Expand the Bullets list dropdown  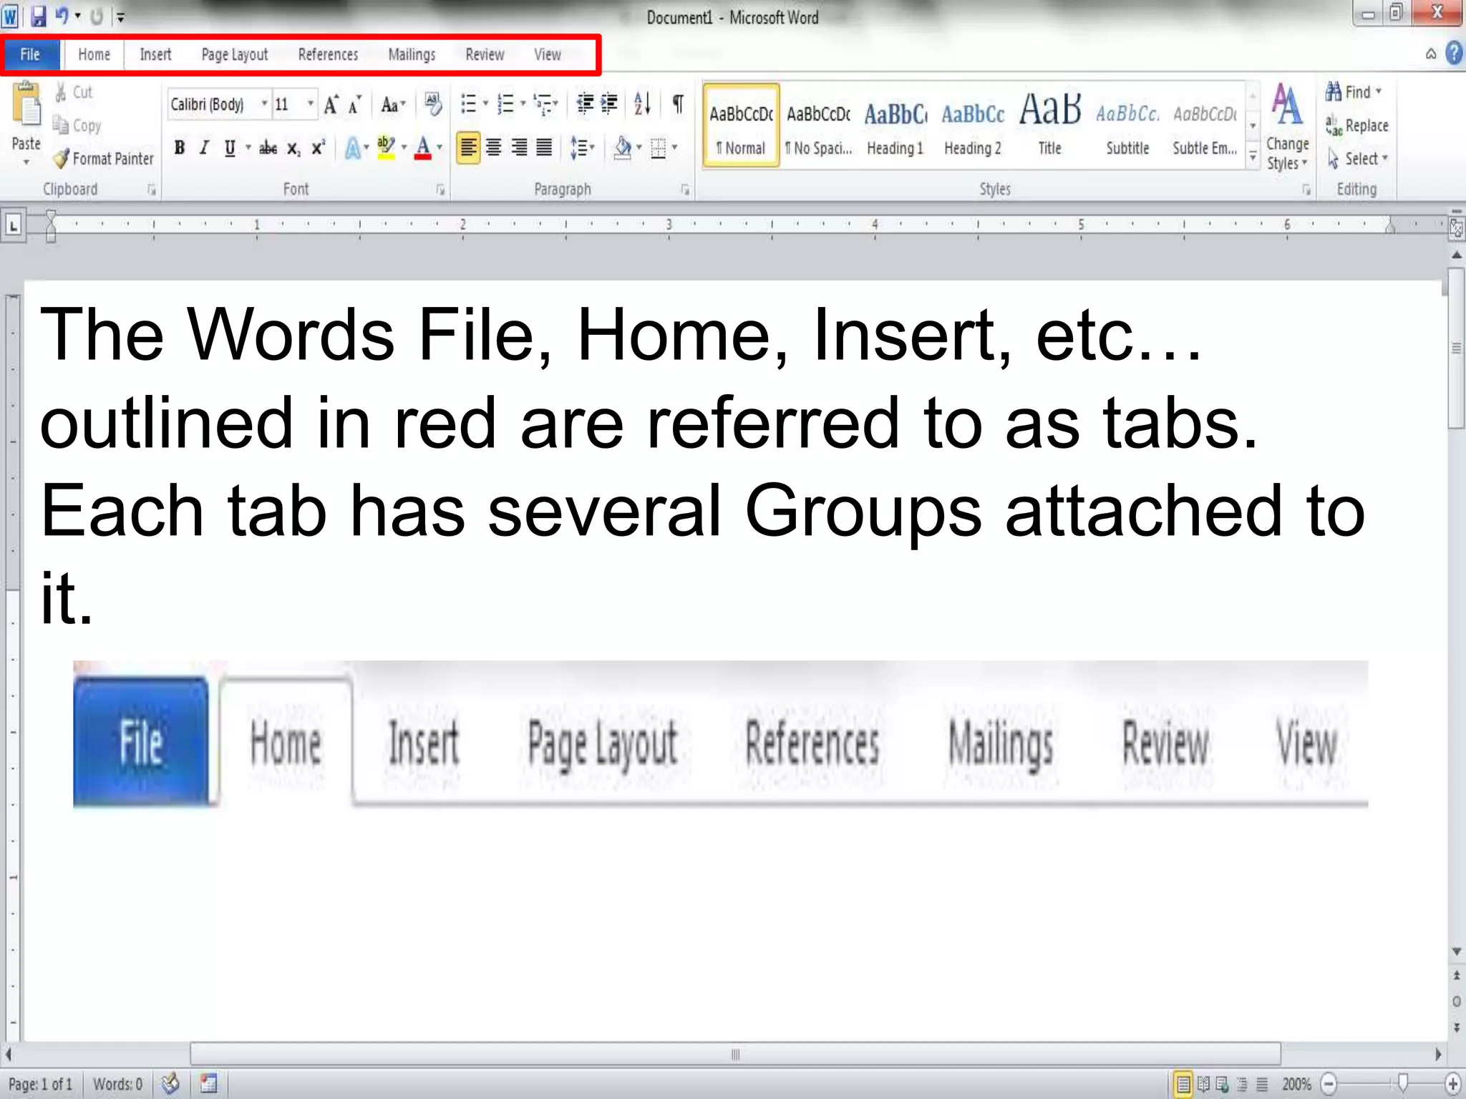click(x=486, y=104)
